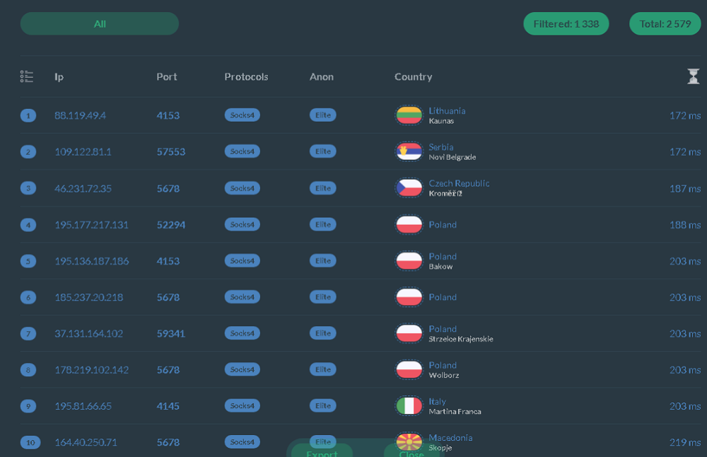Click the Italy flag icon
This screenshot has width=707, height=457.
(x=409, y=406)
